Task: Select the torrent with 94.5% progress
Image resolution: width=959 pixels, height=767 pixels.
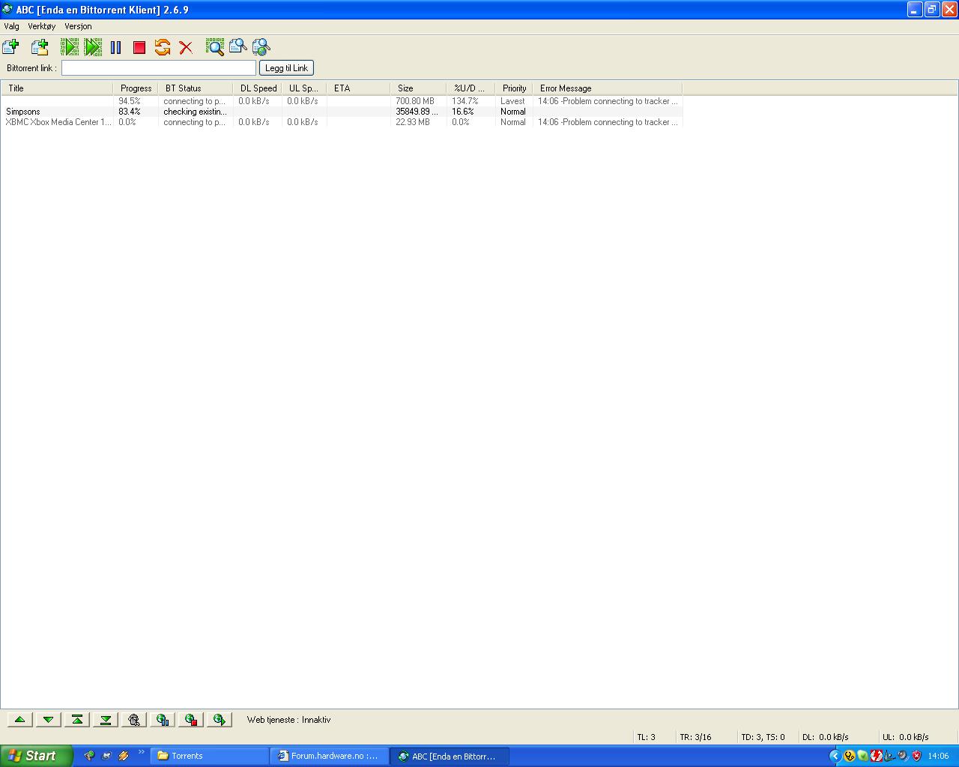Action: pyautogui.click(x=342, y=101)
